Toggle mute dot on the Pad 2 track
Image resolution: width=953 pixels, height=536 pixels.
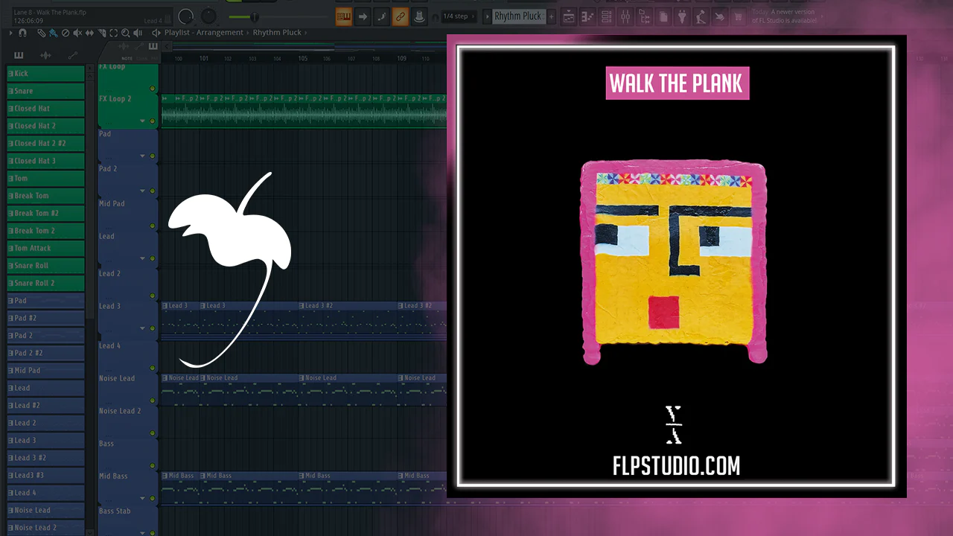(x=153, y=191)
